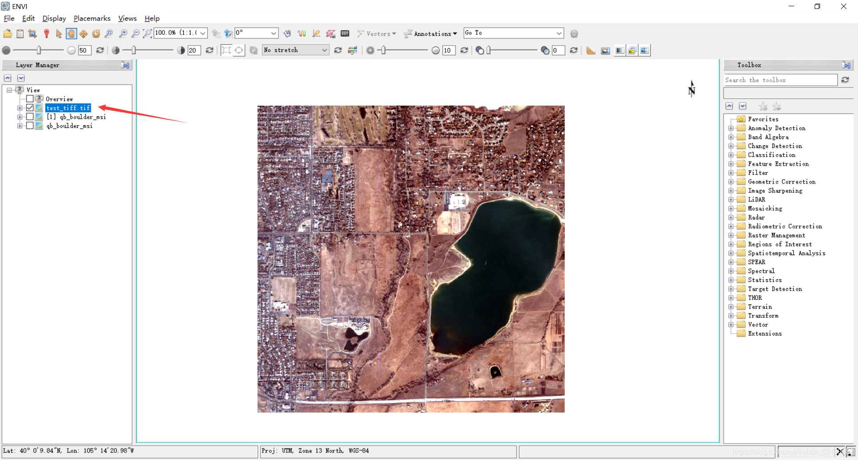Click the View Flicker icon
Image resolution: width=858 pixels, height=460 pixels.
(632, 50)
